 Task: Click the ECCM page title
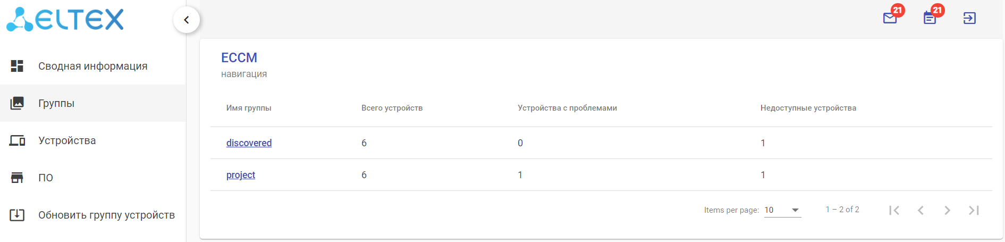click(x=239, y=57)
